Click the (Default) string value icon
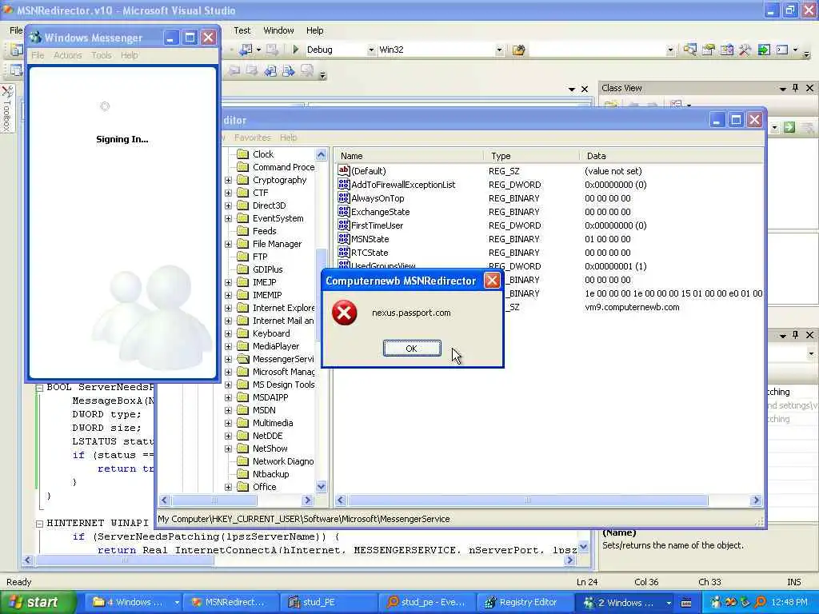 click(x=344, y=170)
